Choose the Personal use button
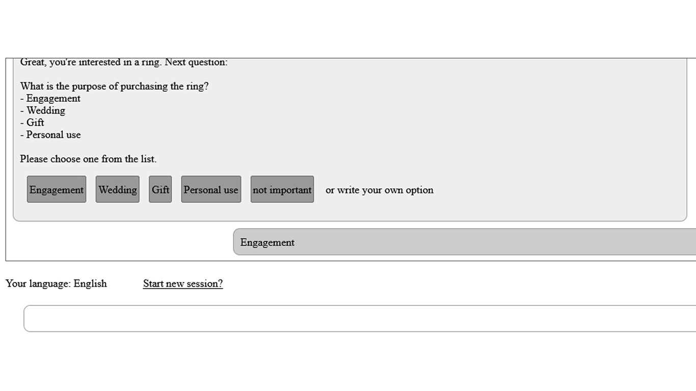Screen dimensions: 696x391 [x=211, y=189]
